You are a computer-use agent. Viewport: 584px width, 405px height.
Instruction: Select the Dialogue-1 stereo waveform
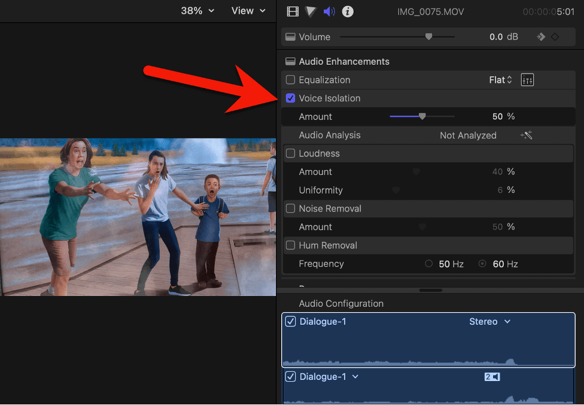[x=428, y=347]
